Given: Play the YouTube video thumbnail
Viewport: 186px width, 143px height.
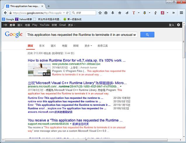Looking at the screenshot, I should click(x=39, y=70).
